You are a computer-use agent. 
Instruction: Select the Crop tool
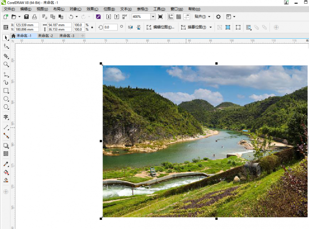tap(6, 56)
